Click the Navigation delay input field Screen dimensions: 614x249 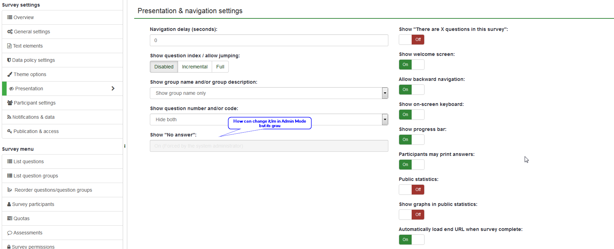pos(269,40)
